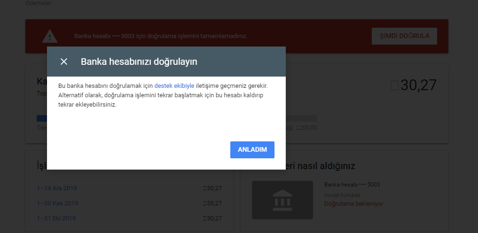Click the Ödemeler page heading
The width and height of the screenshot is (478, 233).
coord(39,3)
